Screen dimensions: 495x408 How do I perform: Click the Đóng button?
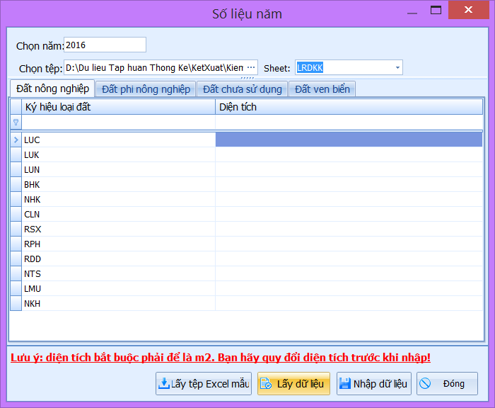point(447,384)
